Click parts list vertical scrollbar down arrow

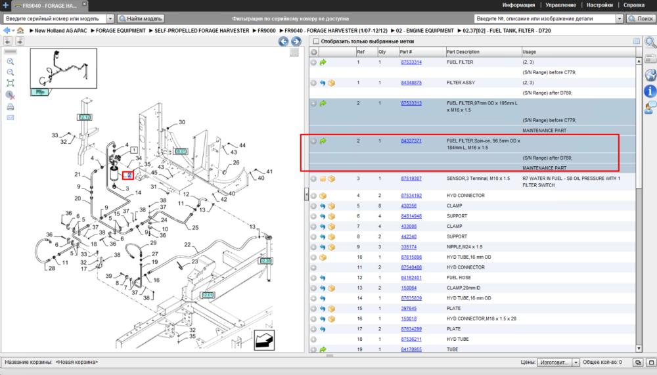(x=639, y=349)
